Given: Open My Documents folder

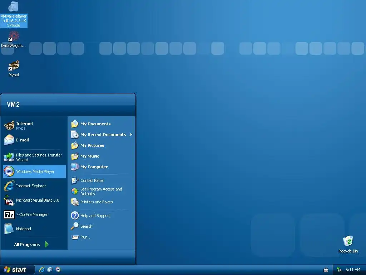Looking at the screenshot, I should (x=102, y=124).
